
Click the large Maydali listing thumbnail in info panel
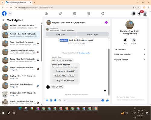coord(130,25)
